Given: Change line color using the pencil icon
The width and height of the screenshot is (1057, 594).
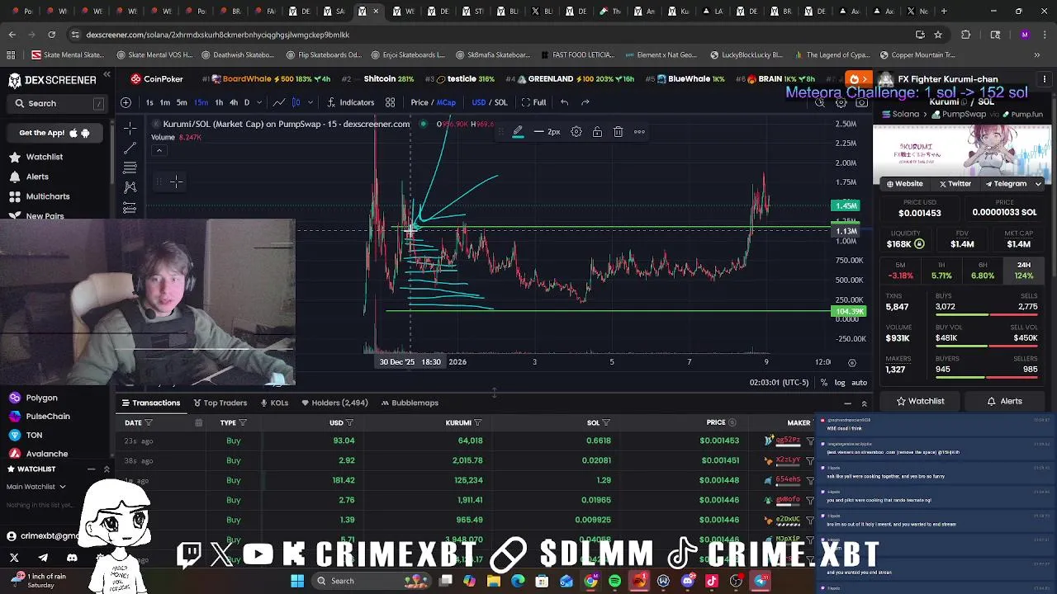Looking at the screenshot, I should 518,132.
